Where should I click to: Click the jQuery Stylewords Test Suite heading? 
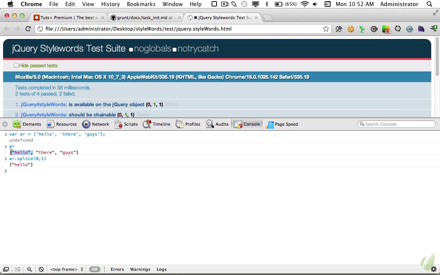[69, 48]
